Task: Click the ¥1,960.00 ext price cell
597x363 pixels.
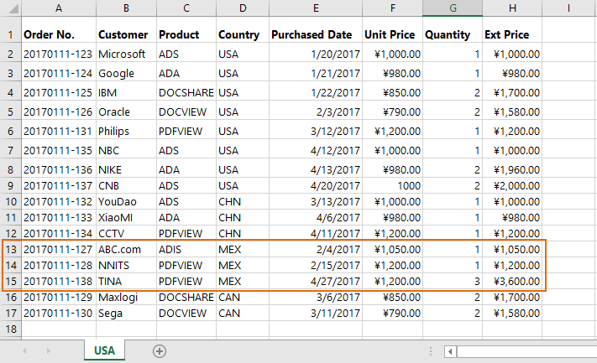Action: point(512,169)
